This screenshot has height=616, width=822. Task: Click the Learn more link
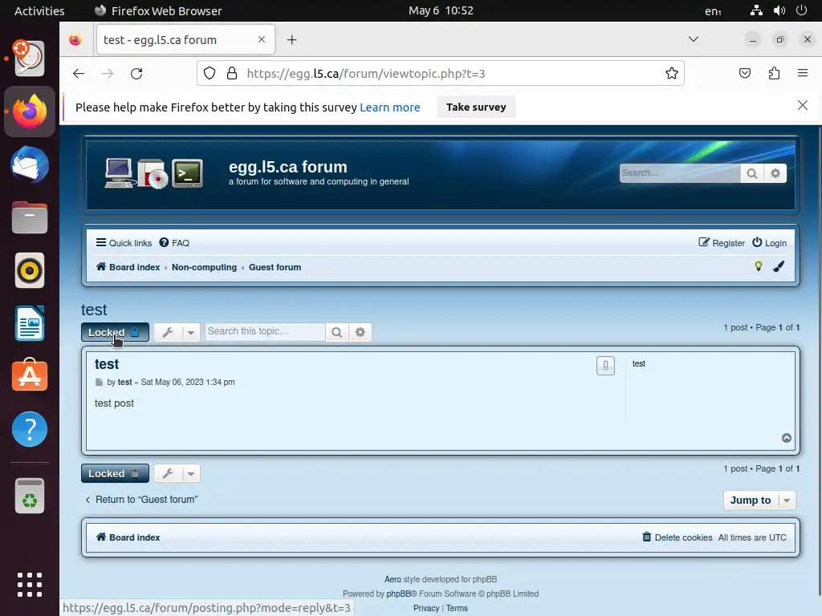point(389,107)
